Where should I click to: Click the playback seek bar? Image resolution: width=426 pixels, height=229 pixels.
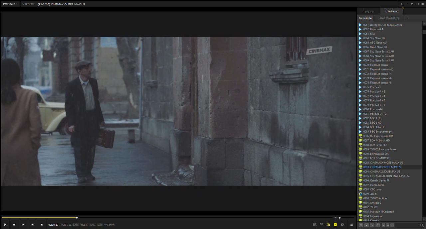click(x=166, y=218)
